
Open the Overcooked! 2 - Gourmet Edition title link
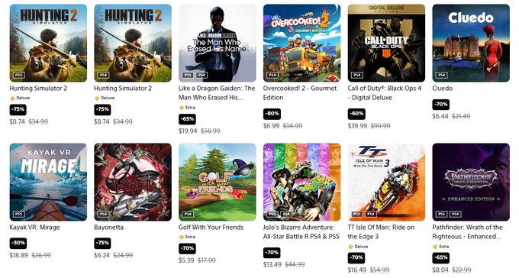(299, 92)
